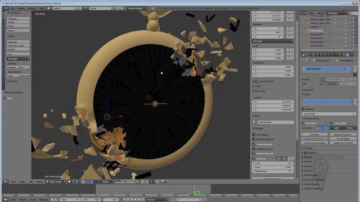Toggle render camera for Particles.003
Image resolution: width=360 pixels, height=202 pixels.
[353, 38]
